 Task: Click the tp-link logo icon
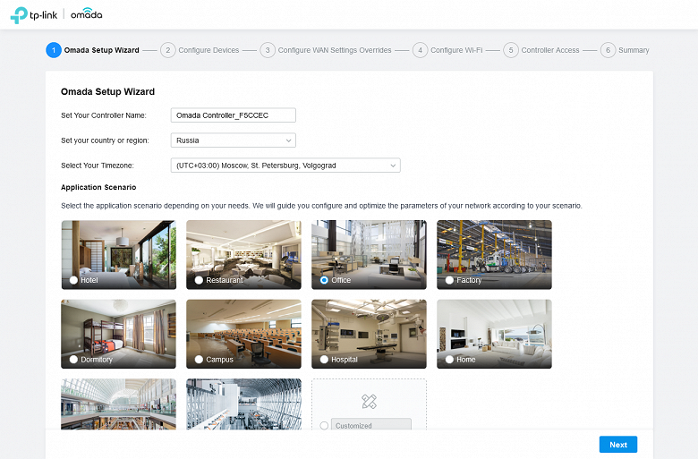click(x=19, y=15)
